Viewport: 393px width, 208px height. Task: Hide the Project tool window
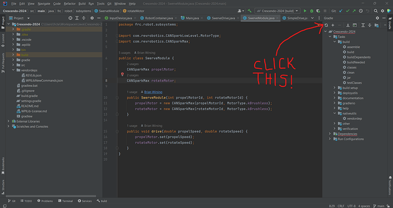coord(99,18)
